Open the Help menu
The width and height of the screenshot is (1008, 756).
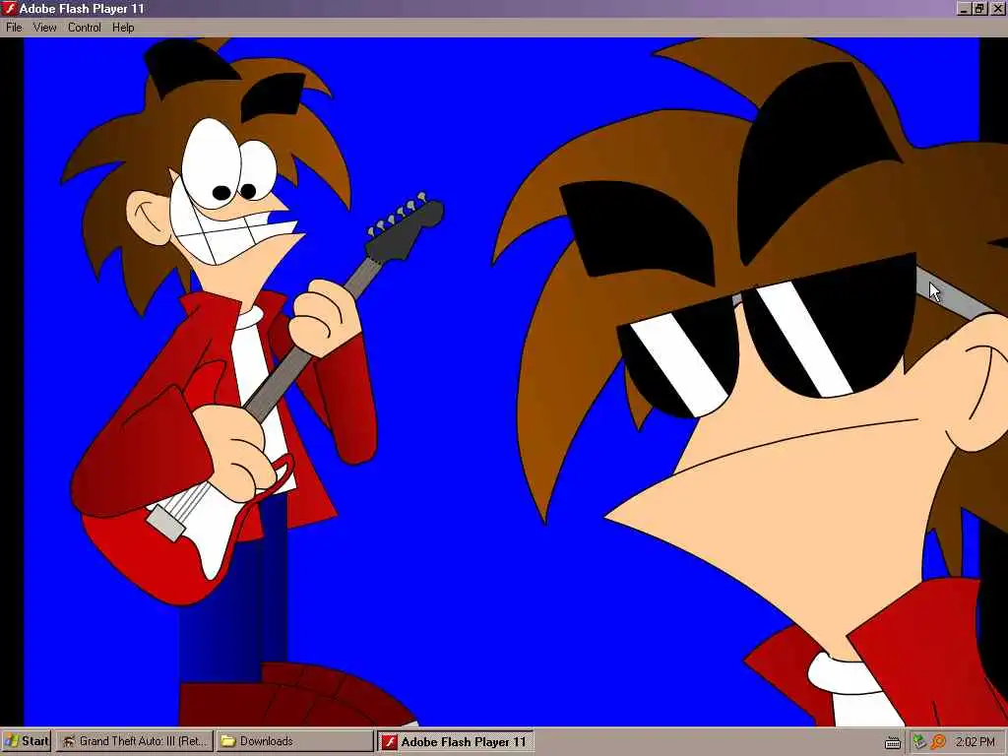click(x=123, y=28)
